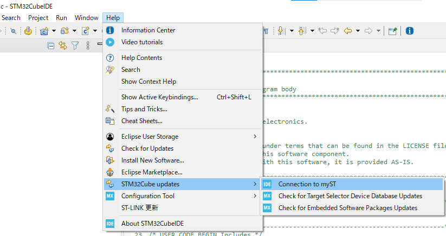This screenshot has width=446, height=236.
Task: Select Video tutorials menu entry
Action: tap(183, 42)
